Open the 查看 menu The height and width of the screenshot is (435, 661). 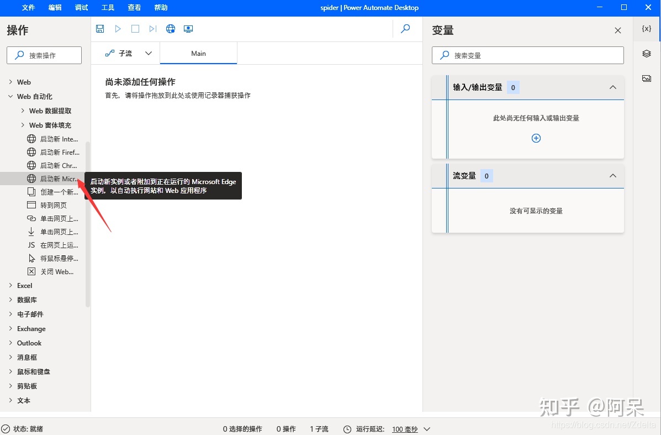coord(135,8)
